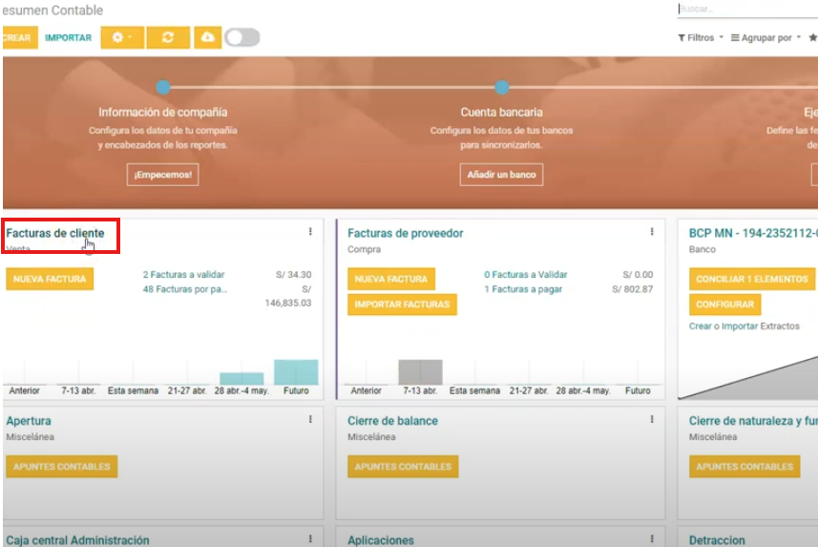Click the Cuenta bancaria step circle
818x547 pixels.
point(501,87)
